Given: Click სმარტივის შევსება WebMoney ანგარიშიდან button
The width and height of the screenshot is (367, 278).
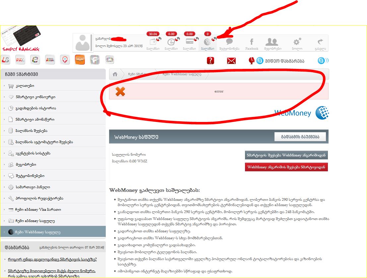Looking at the screenshot, I should pos(286,155).
